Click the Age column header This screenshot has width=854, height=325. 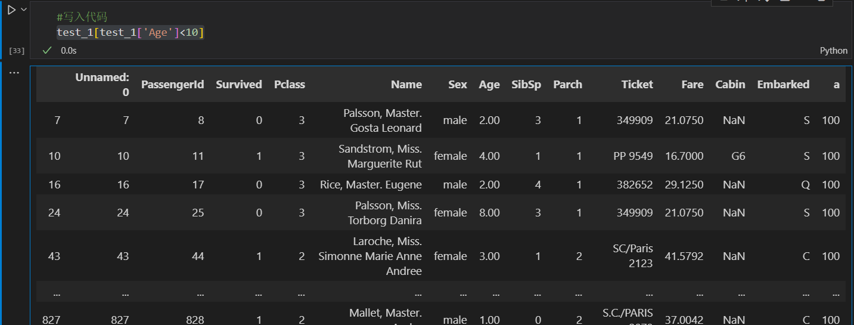point(489,85)
